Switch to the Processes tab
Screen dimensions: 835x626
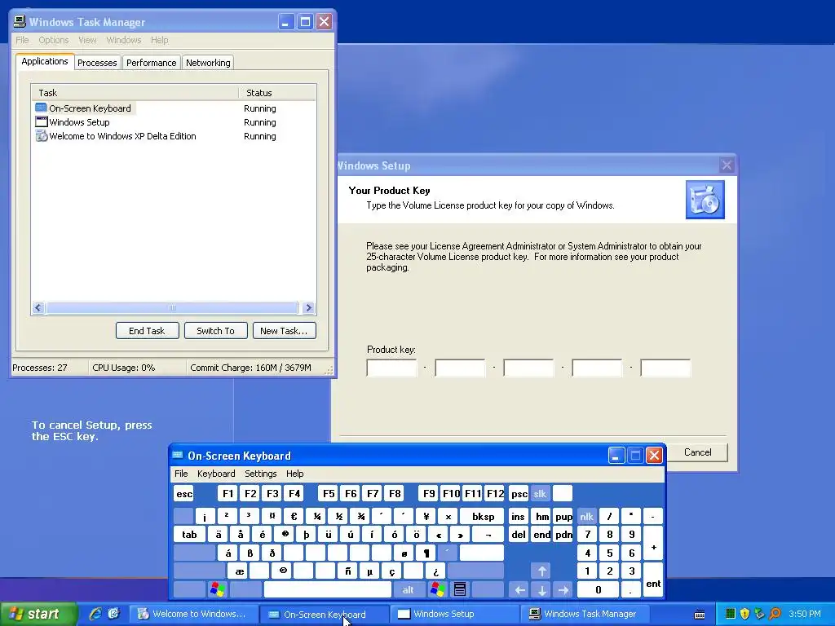click(x=97, y=63)
